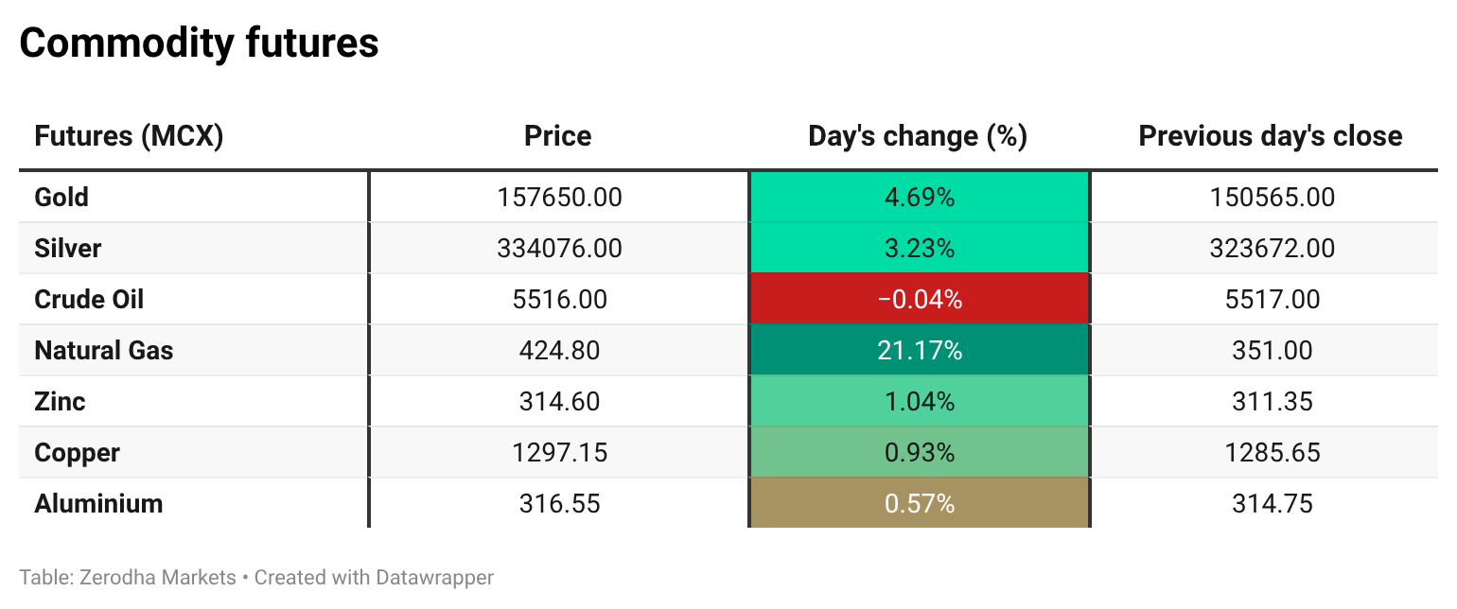Select the Aluminium row label

click(x=98, y=504)
